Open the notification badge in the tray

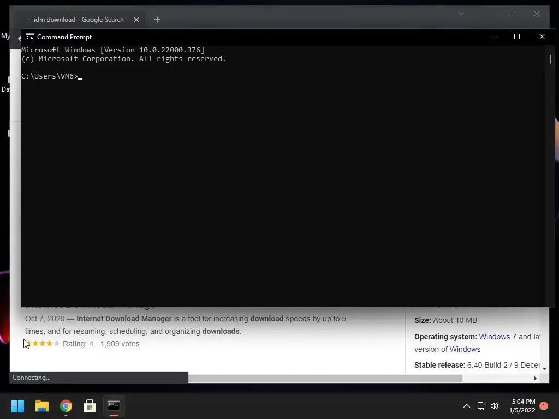coord(544,406)
